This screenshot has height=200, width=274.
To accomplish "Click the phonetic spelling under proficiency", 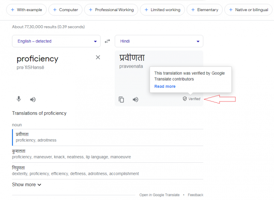I will [30, 68].
